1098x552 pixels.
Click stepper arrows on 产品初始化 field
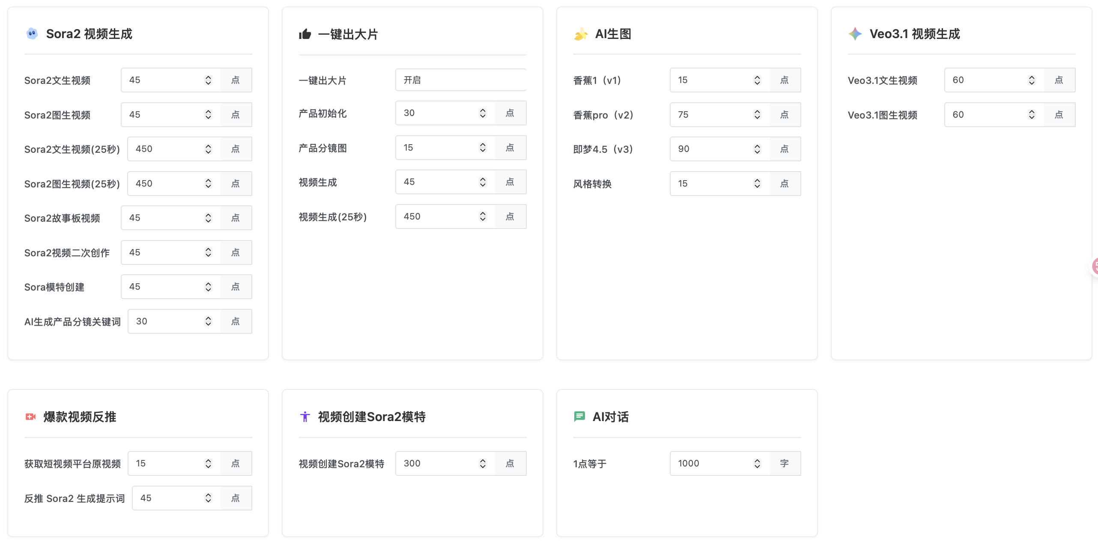point(483,113)
